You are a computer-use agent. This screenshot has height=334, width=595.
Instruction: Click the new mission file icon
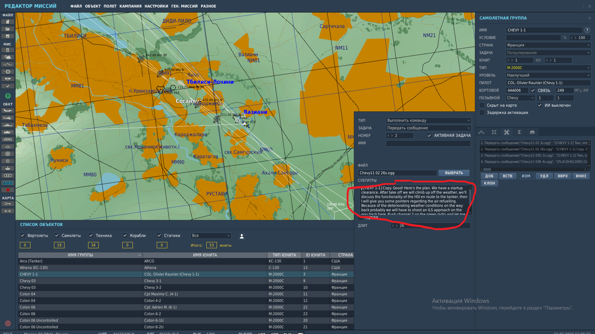(8, 22)
